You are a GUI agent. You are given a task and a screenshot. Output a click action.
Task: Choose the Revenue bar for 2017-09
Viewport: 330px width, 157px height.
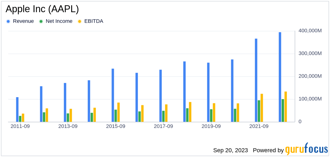point(160,96)
